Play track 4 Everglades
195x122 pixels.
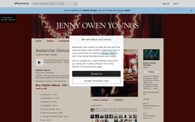pyautogui.click(x=37, y=105)
